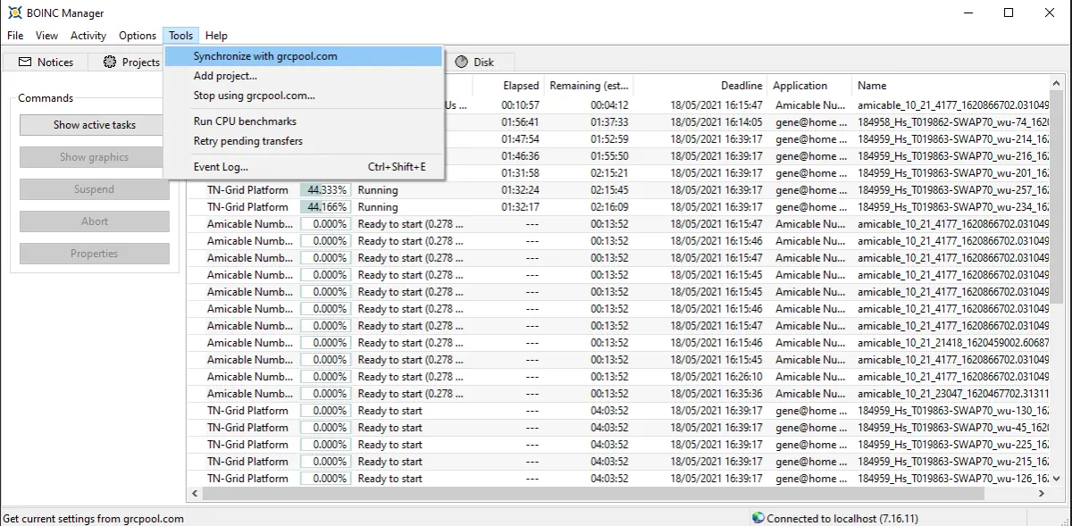Screen dimensions: 1072x526
Task: Switch to the Projects tab
Action: click(x=131, y=62)
